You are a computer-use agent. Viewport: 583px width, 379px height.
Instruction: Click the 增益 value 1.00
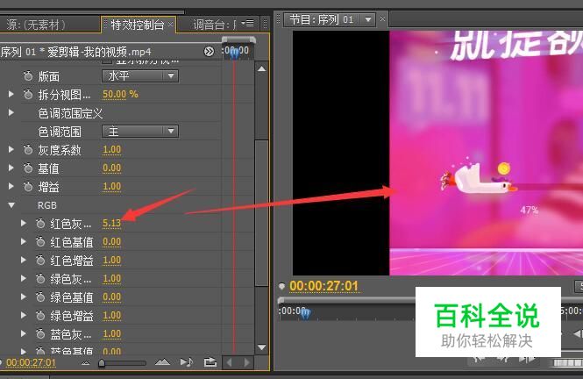111,186
